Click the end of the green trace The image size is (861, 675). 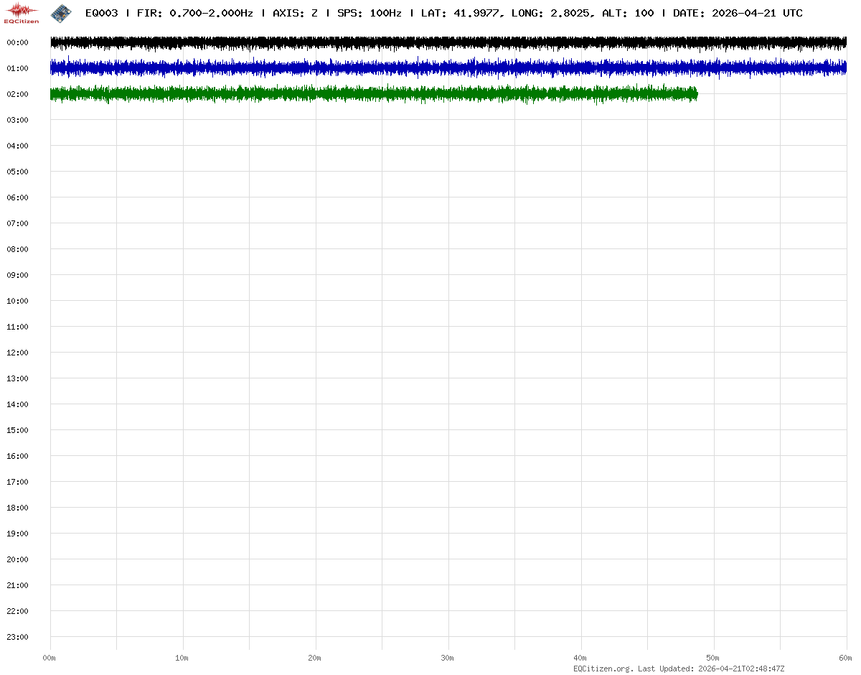696,94
